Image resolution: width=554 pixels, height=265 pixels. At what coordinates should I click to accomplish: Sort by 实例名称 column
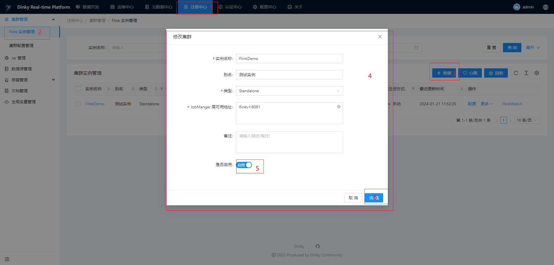[x=108, y=89]
